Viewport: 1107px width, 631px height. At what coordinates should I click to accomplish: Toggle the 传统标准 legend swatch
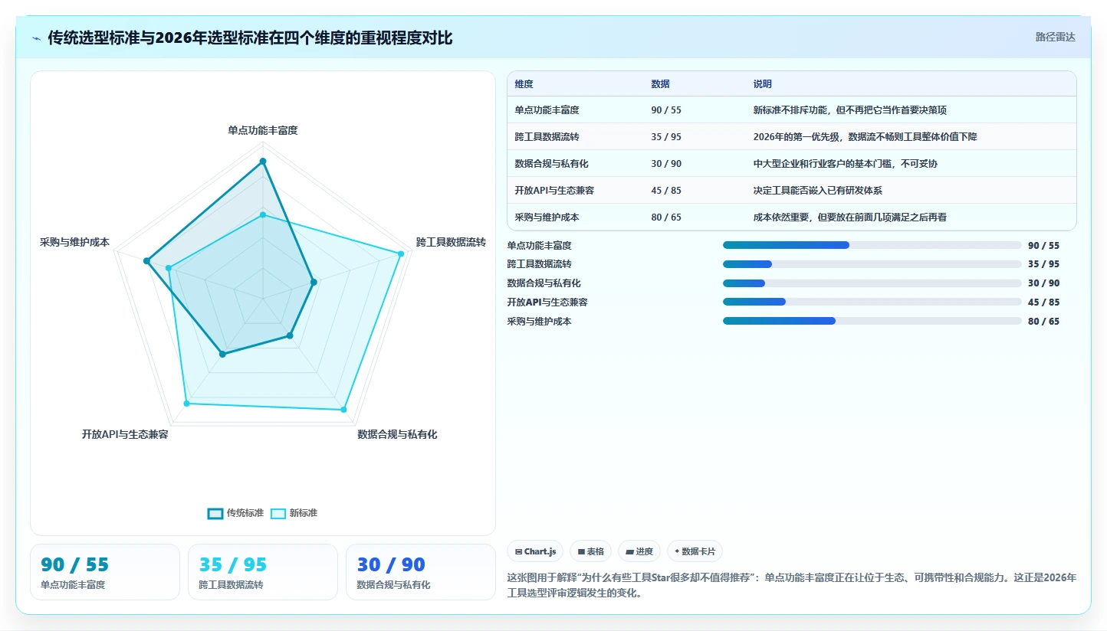point(215,513)
